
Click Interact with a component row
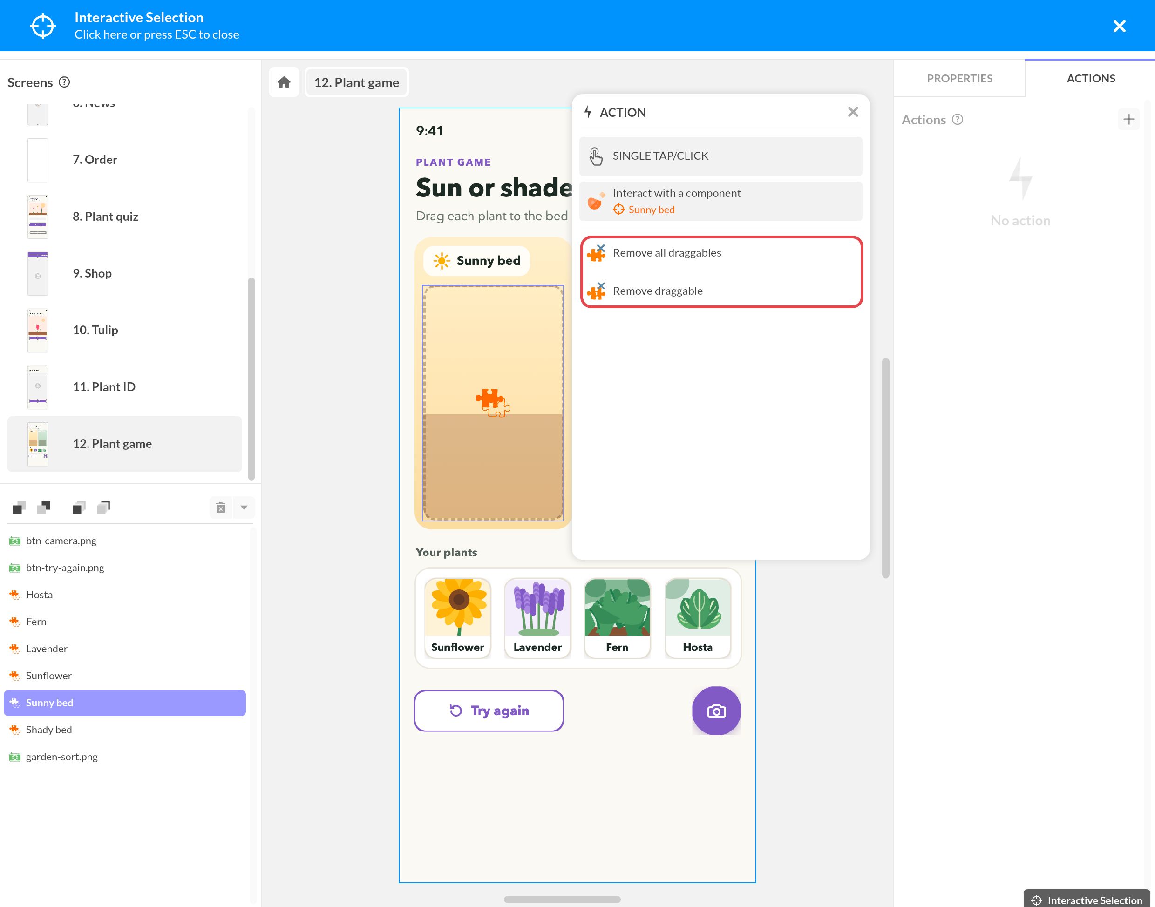pos(720,201)
